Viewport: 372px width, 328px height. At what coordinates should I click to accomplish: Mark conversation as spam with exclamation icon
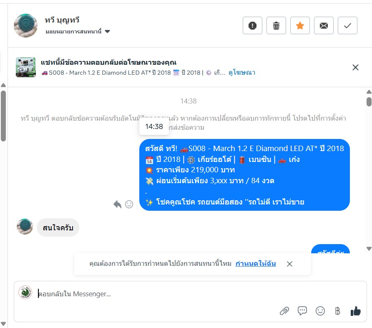252,25
